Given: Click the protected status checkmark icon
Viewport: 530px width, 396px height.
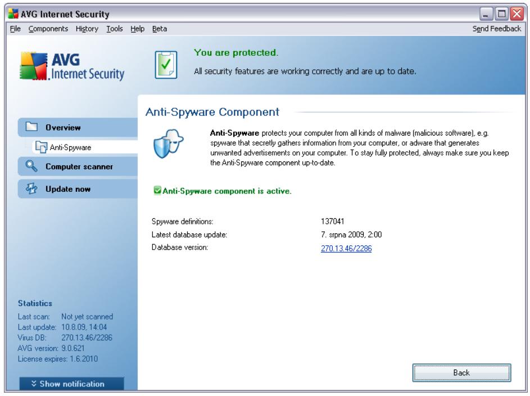Looking at the screenshot, I should tap(166, 65).
